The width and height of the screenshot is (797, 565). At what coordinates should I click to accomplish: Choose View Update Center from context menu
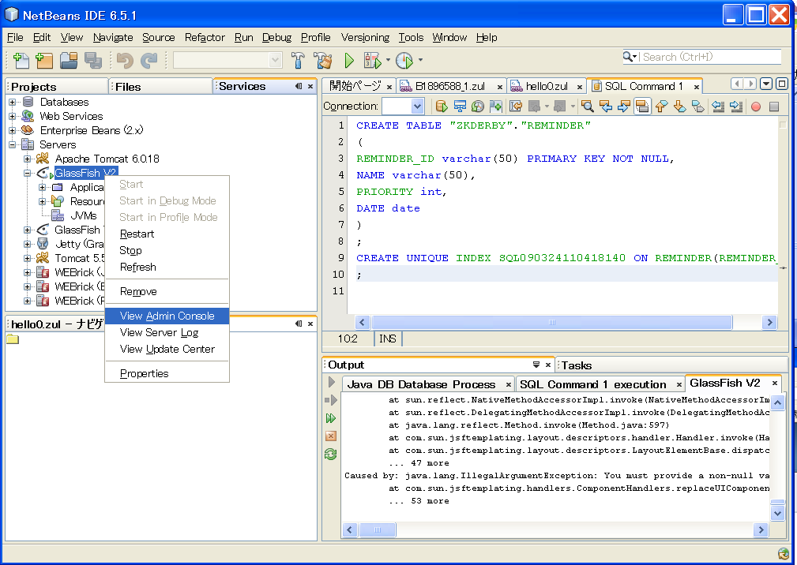click(167, 350)
